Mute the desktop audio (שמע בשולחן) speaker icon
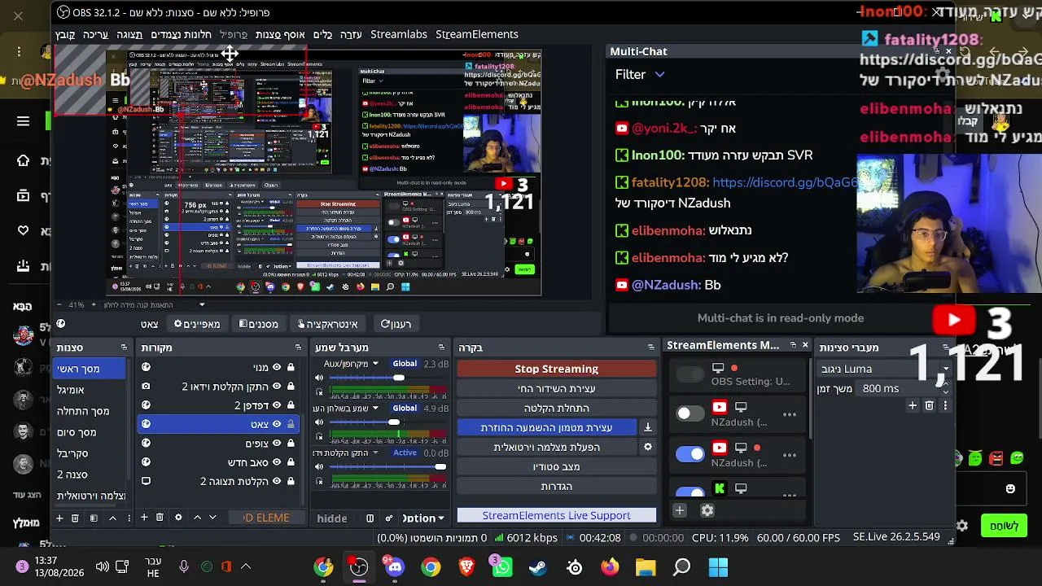 (319, 422)
